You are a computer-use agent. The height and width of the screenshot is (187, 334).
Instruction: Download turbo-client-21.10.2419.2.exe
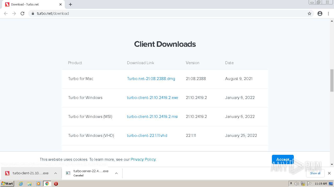(152, 98)
